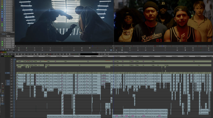Select the Trailer bin tab
Screen dimensions: 213x118
tap(4, 34)
